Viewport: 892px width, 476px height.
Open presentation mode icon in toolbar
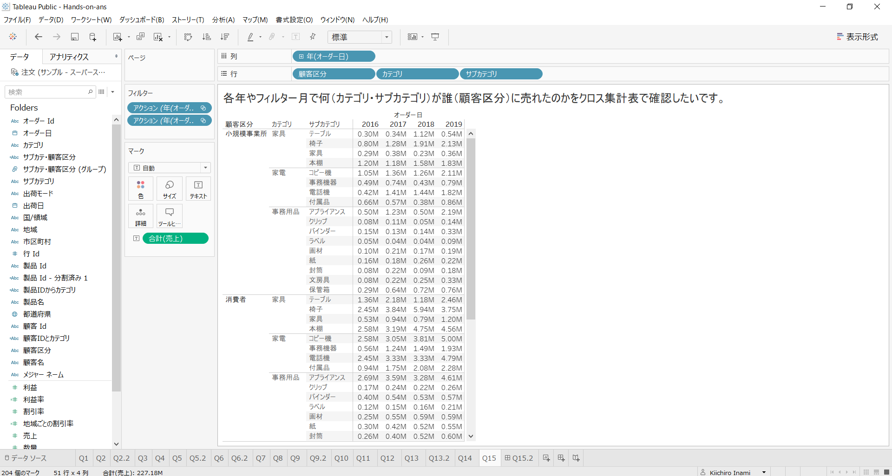435,37
